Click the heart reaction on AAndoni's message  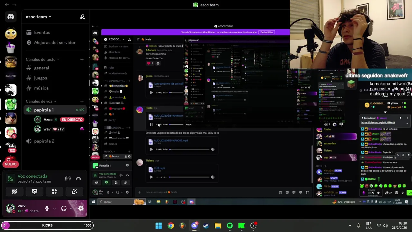(x=150, y=63)
